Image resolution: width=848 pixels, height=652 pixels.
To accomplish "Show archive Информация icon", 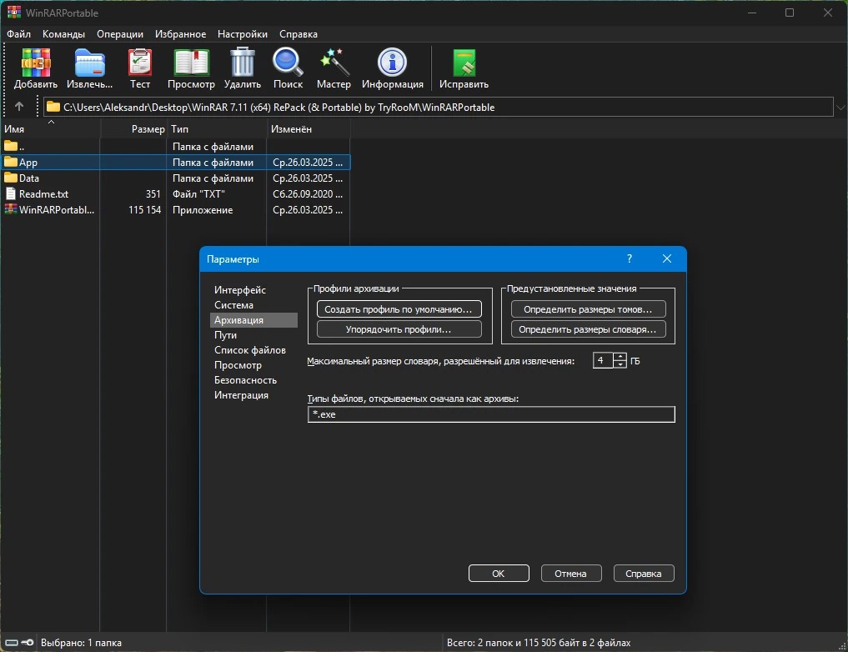I will [x=392, y=63].
